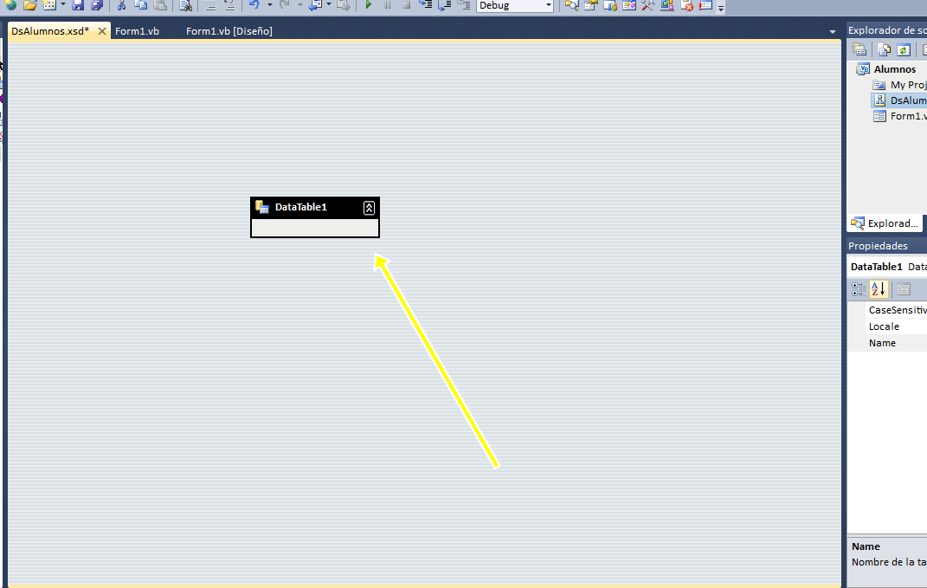This screenshot has height=588, width=927.
Task: Start debugging with the green play button
Action: tap(368, 7)
